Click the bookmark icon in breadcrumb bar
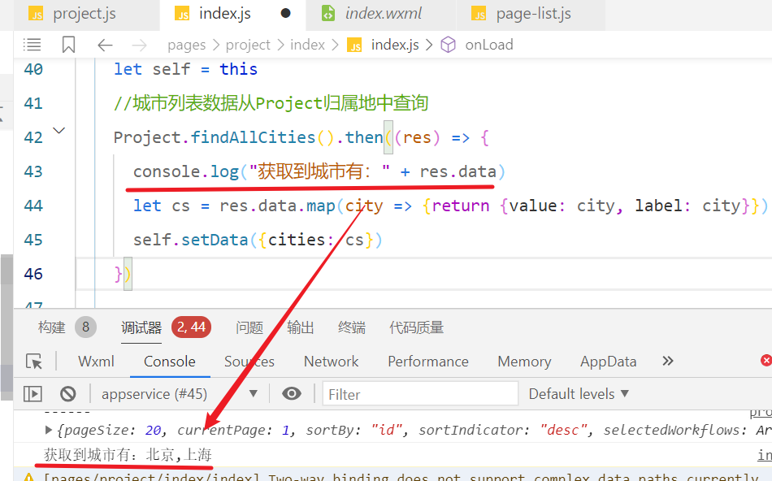This screenshot has height=481, width=772. coord(68,45)
